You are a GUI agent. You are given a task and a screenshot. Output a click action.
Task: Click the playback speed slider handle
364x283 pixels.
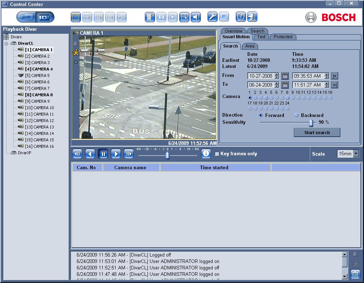tap(168, 155)
